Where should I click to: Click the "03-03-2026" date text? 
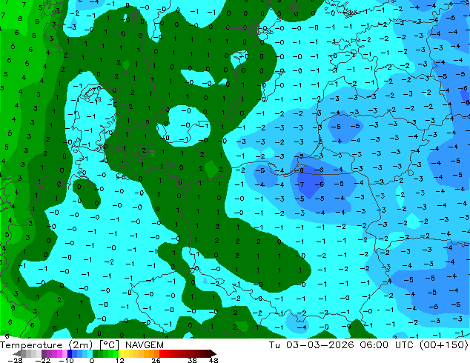(x=320, y=345)
